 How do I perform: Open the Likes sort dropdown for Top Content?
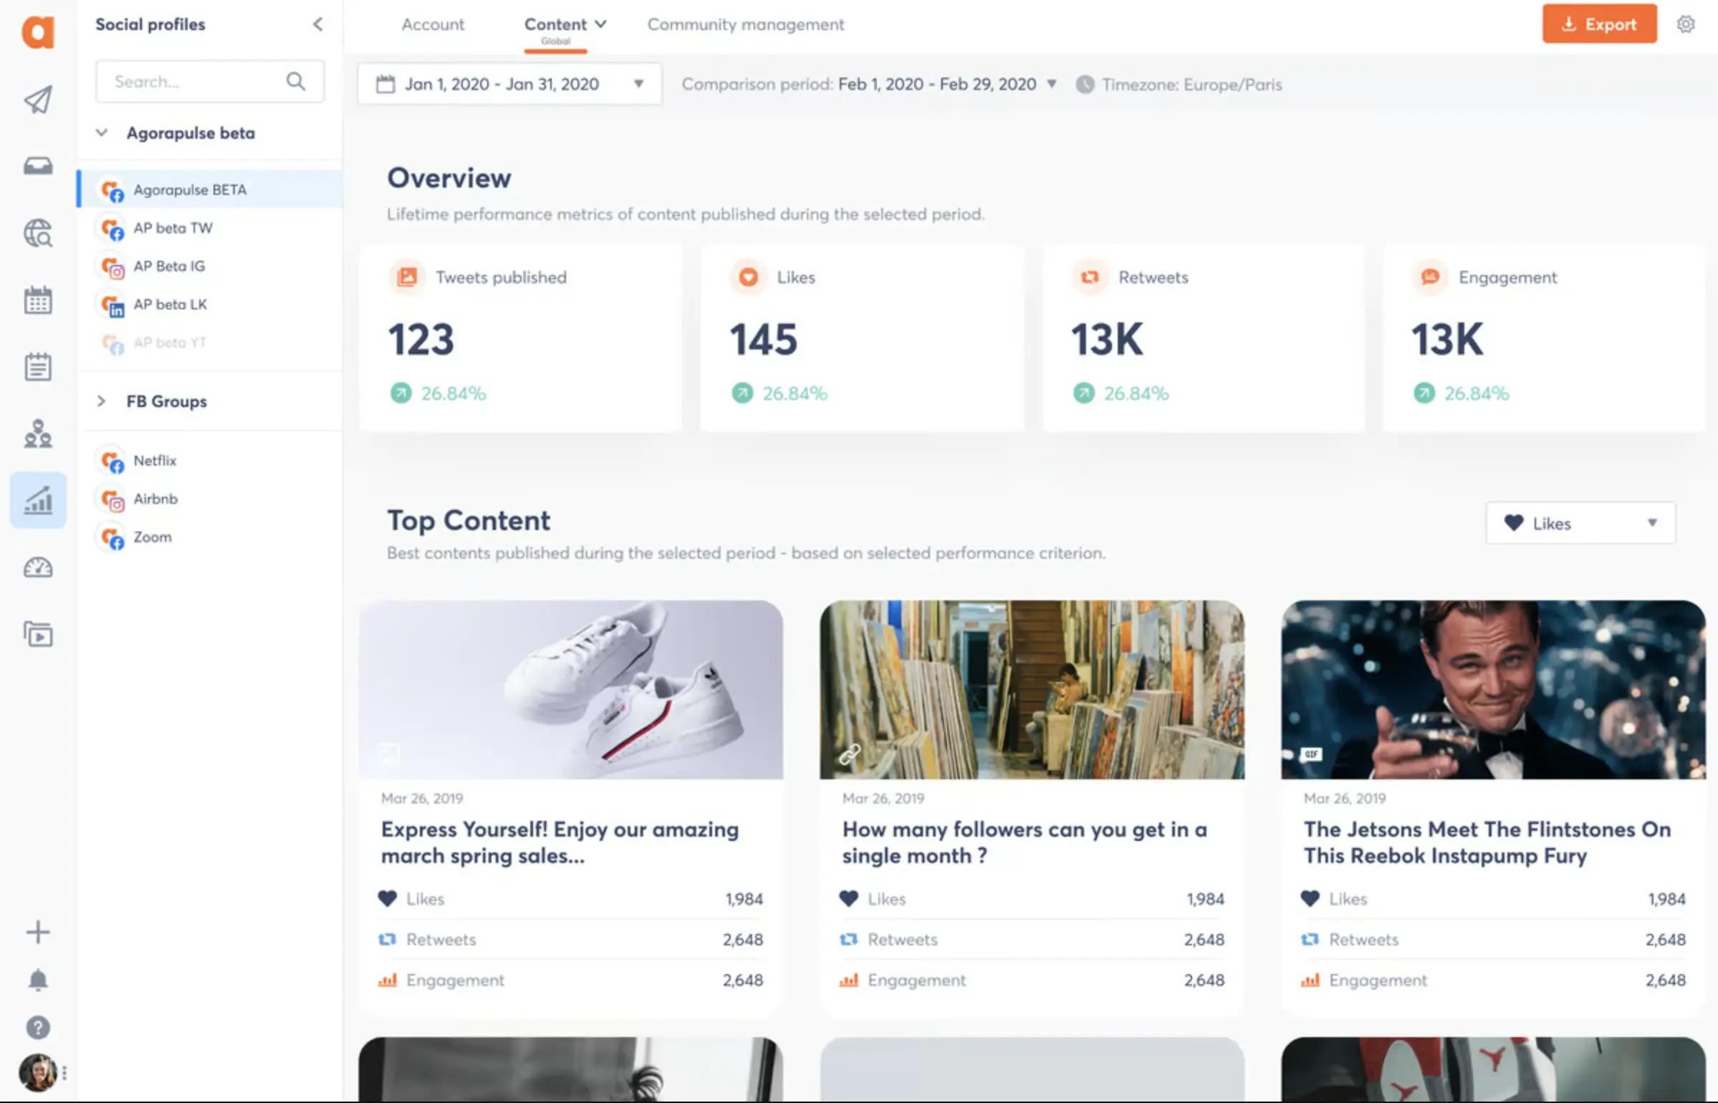click(1581, 524)
